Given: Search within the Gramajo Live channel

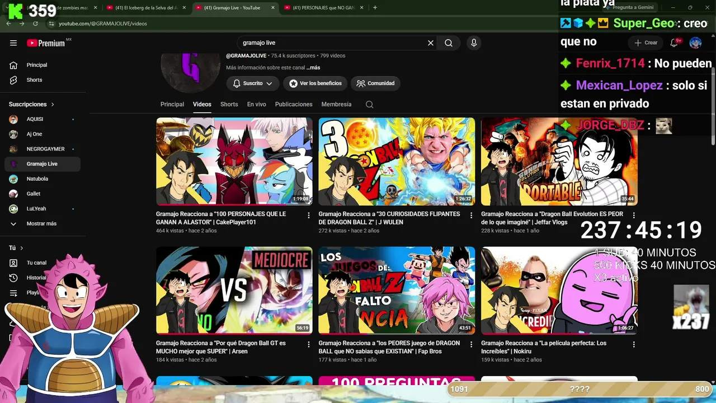Looking at the screenshot, I should coord(369,105).
